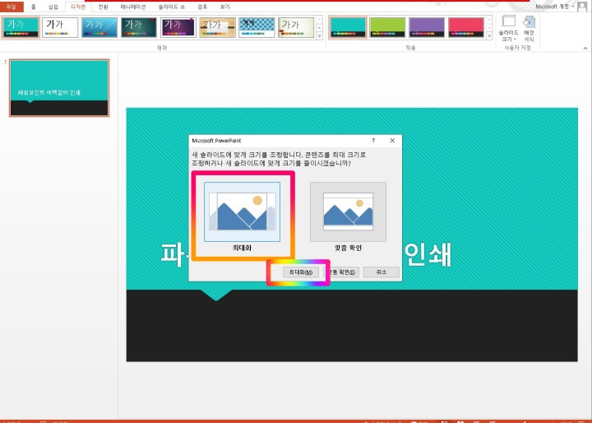This screenshot has height=423, width=592.
Task: Click the 최대화(M) button
Action: (x=301, y=272)
